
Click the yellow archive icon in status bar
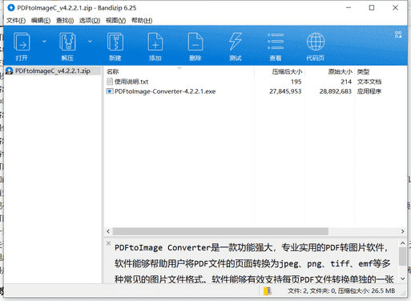[x=268, y=291]
